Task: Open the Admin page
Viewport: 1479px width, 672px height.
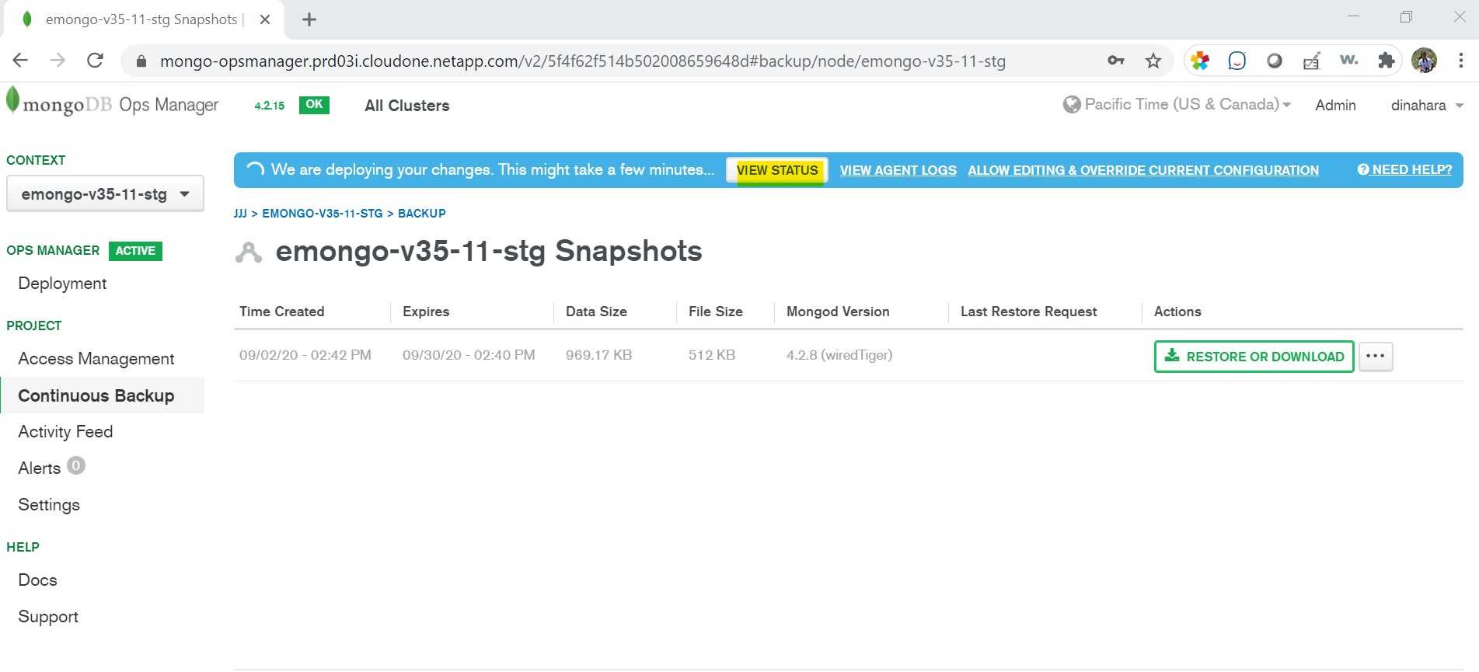Action: coord(1335,106)
